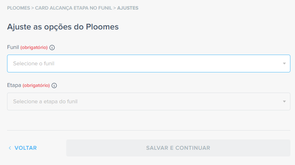Click the VOLTAR link

25,148
